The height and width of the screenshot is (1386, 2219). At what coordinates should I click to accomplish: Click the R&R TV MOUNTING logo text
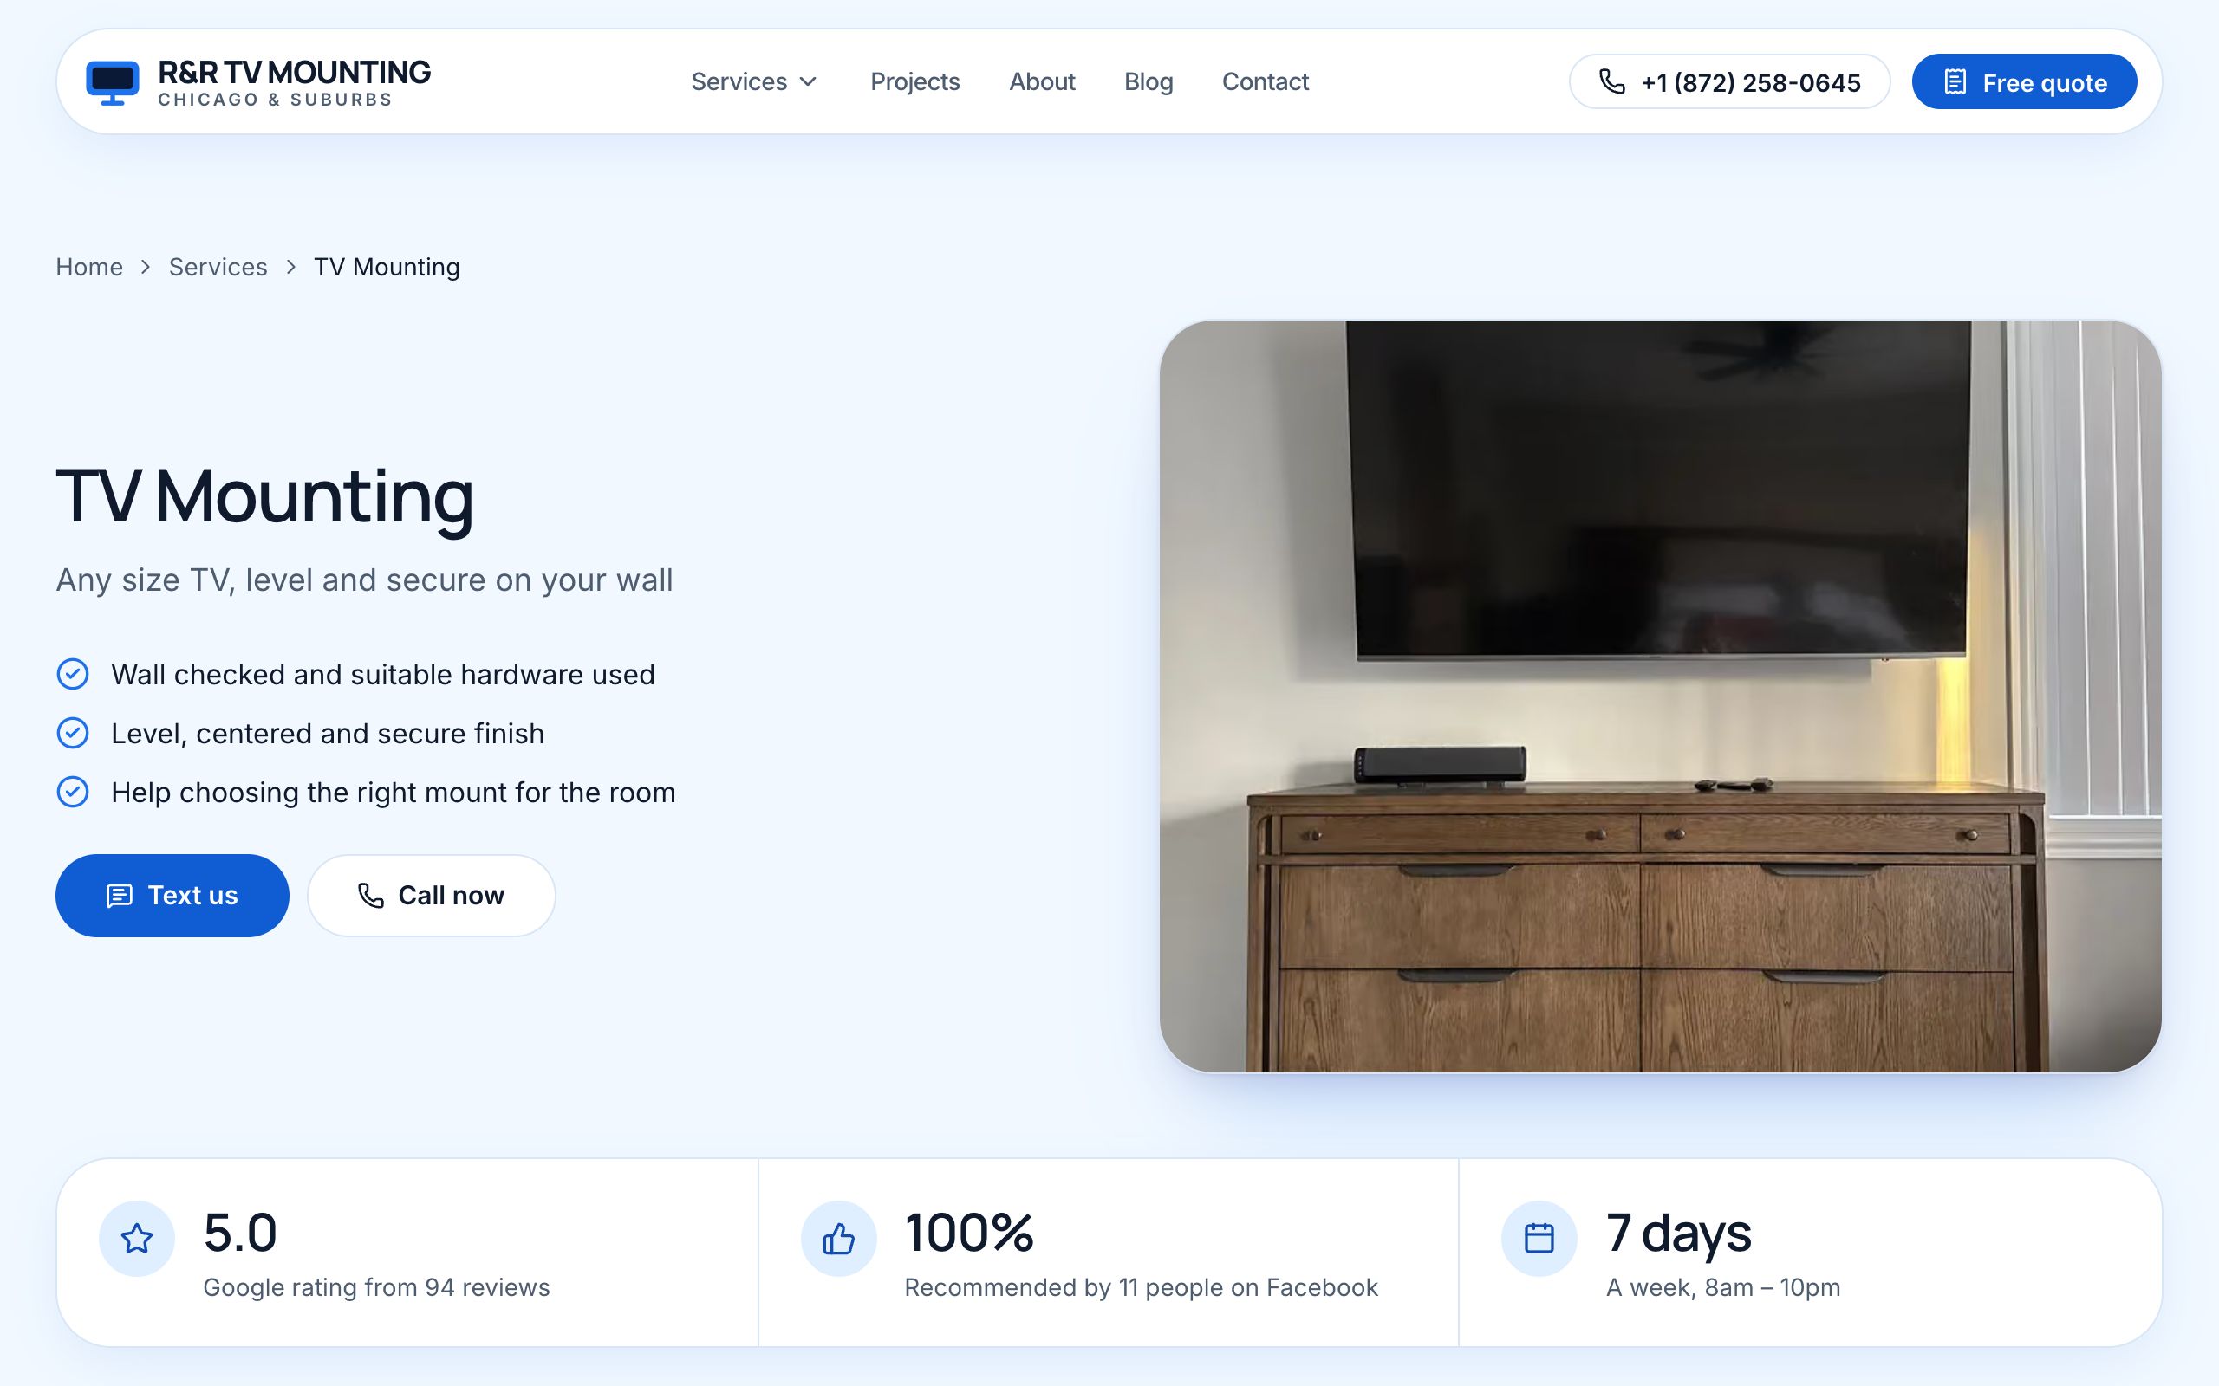295,73
